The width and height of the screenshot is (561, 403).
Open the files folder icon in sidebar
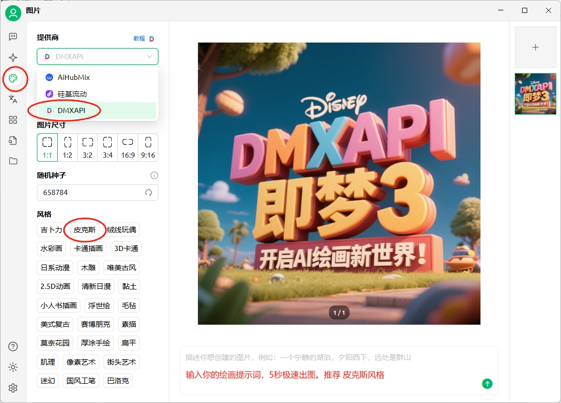[13, 161]
